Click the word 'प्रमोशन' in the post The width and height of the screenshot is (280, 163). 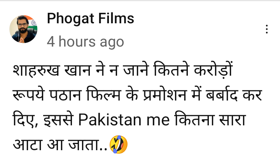click(165, 95)
